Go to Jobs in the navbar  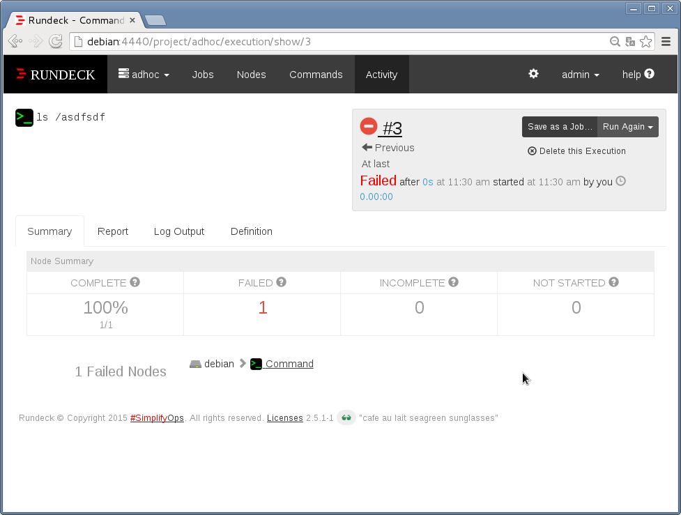click(x=203, y=75)
